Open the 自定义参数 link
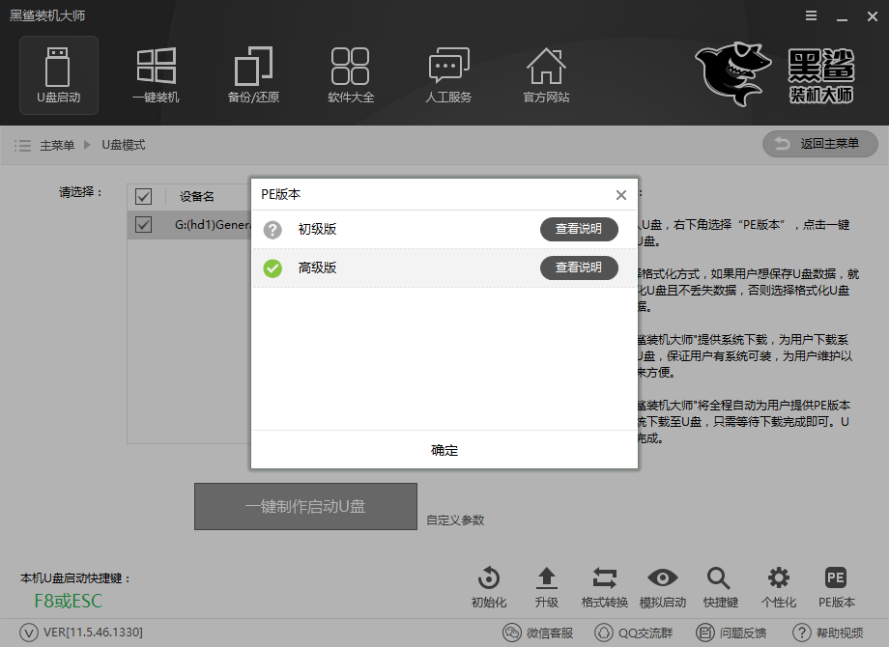 pyautogui.click(x=456, y=519)
